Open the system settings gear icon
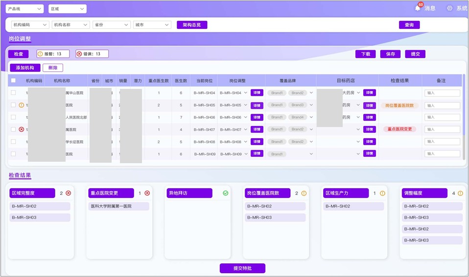Image resolution: width=469 pixels, height=277 pixels. (x=449, y=8)
